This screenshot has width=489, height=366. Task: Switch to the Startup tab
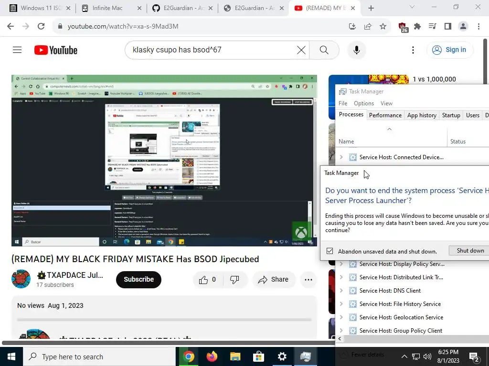pyautogui.click(x=451, y=115)
